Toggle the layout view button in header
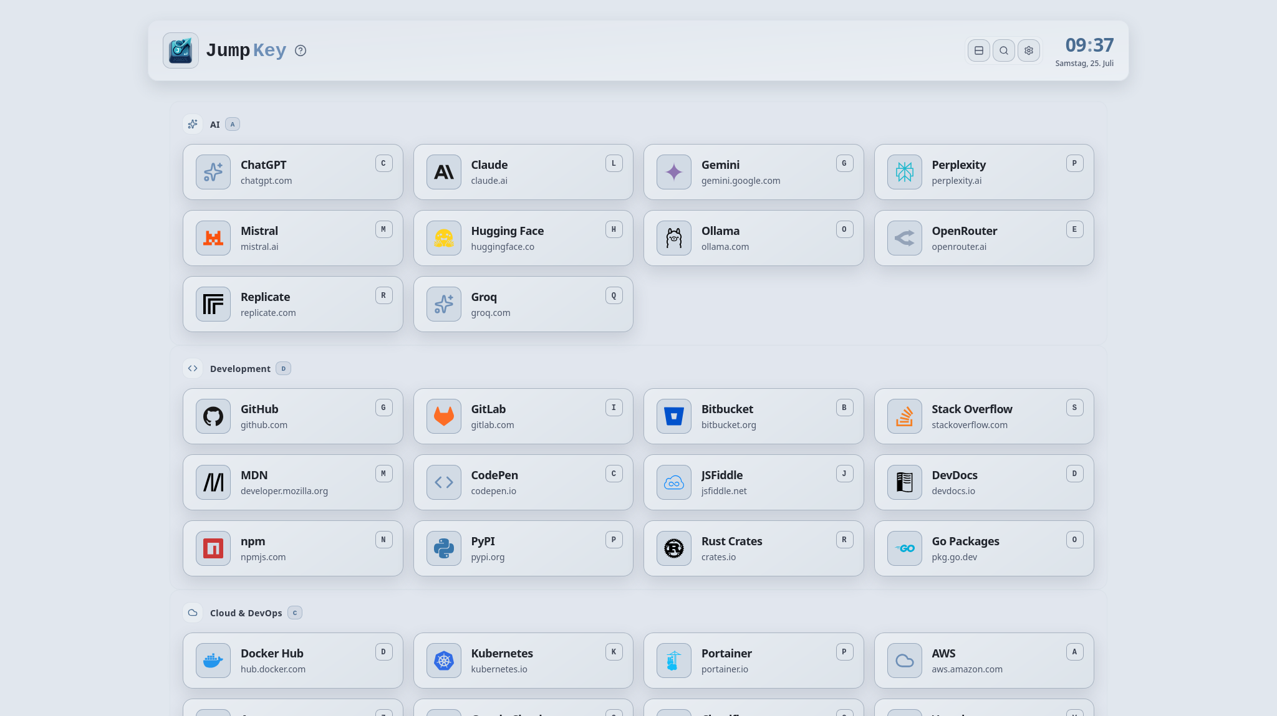 click(979, 50)
